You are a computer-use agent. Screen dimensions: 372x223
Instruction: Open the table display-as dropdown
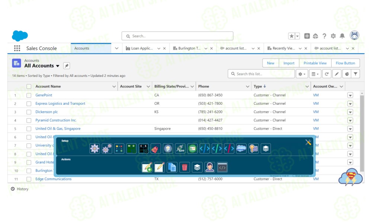pos(315,74)
